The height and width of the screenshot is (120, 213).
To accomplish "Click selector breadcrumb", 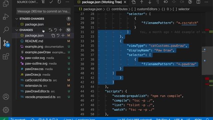I will click(x=184, y=9).
